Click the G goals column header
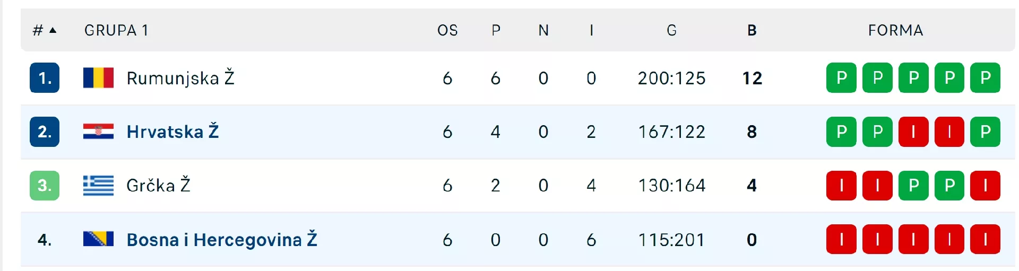 [x=671, y=30]
